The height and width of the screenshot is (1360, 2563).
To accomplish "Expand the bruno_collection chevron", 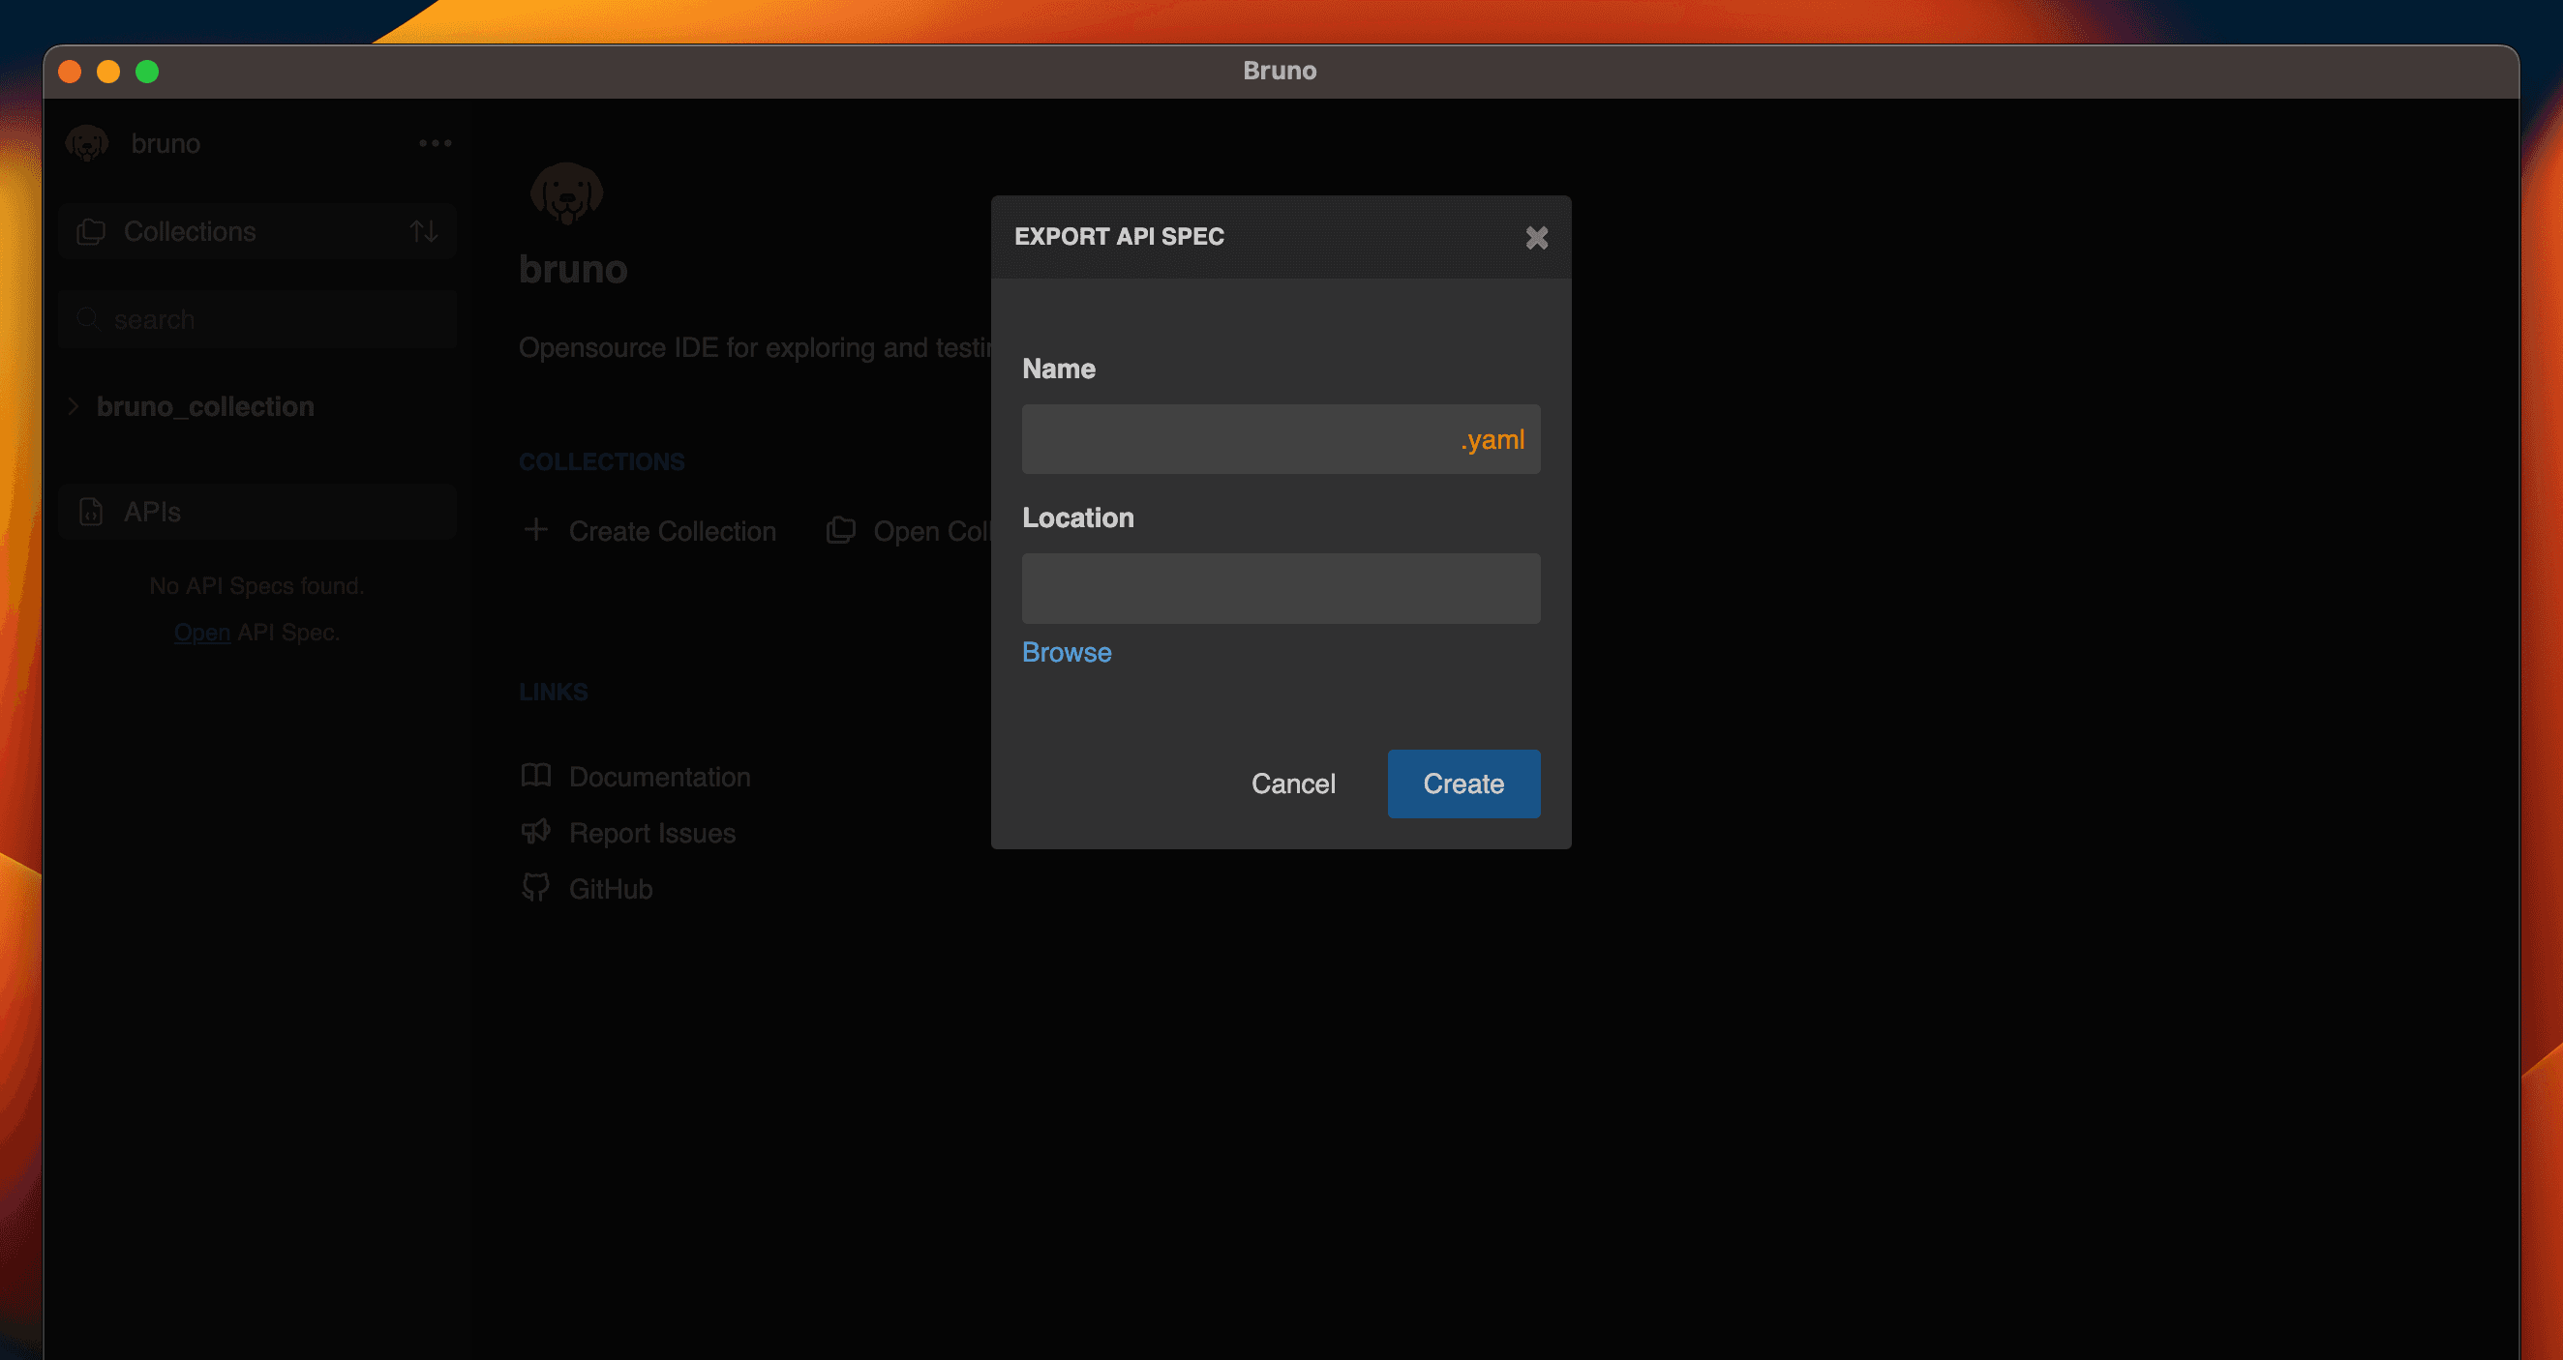I will coord(73,406).
